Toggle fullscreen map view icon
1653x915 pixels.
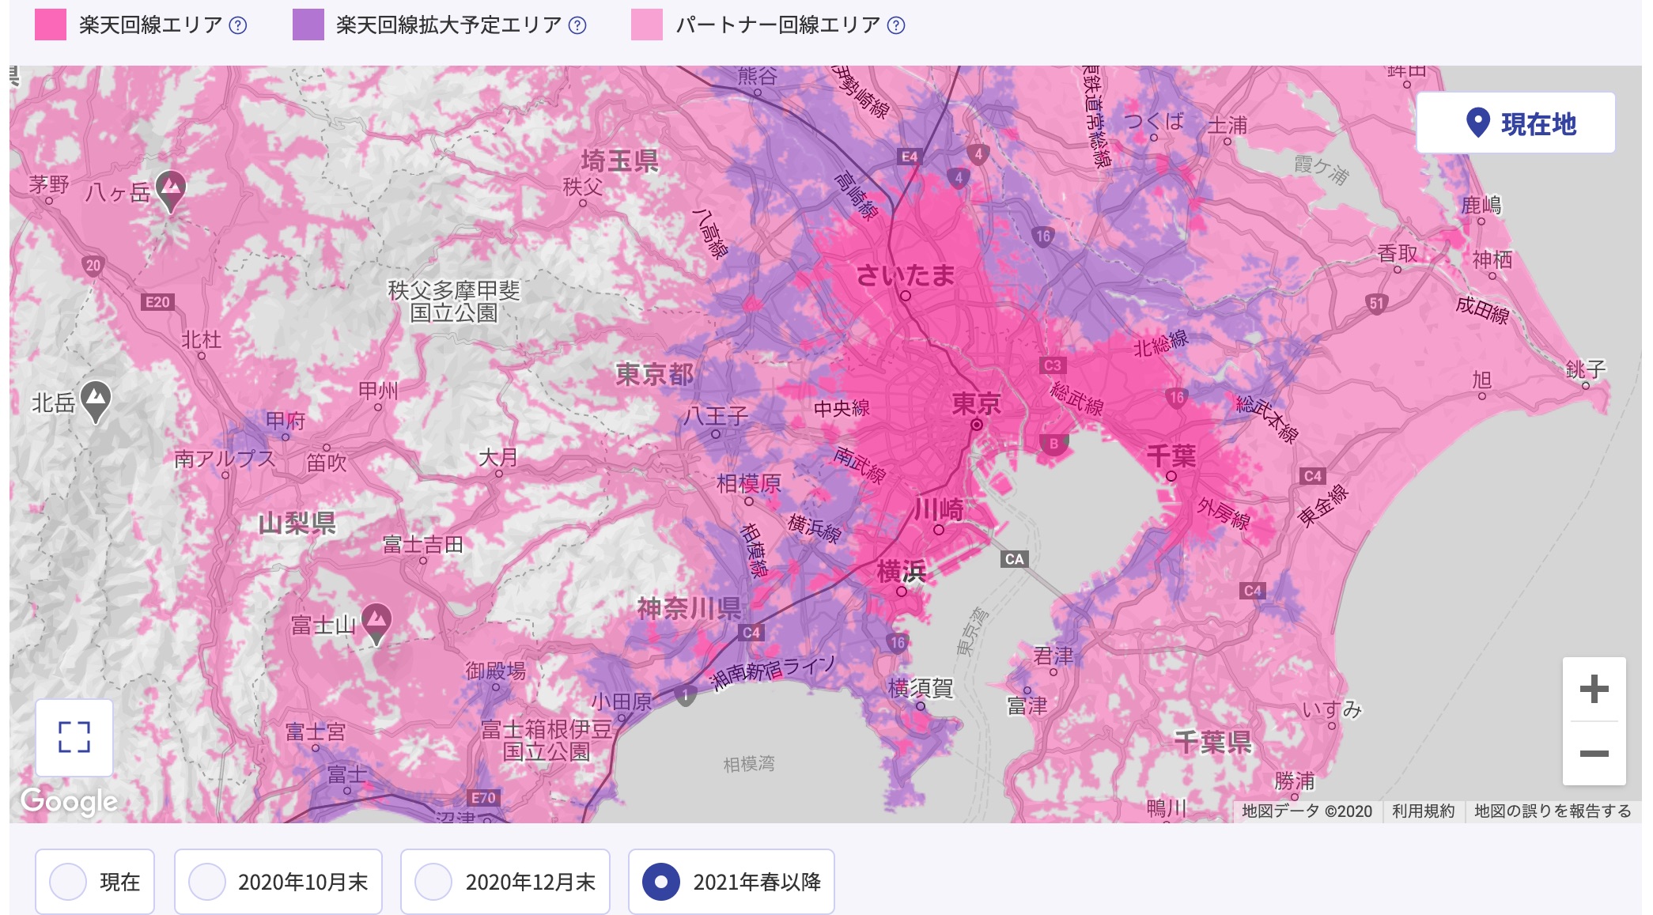(x=74, y=737)
